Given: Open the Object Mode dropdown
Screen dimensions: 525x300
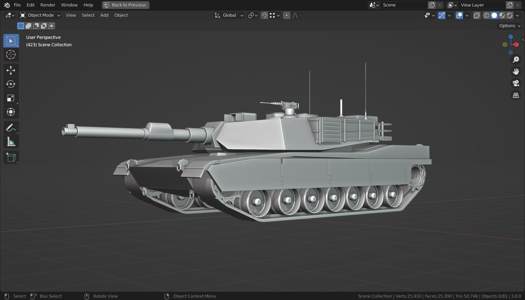Looking at the screenshot, I should pyautogui.click(x=40, y=15).
